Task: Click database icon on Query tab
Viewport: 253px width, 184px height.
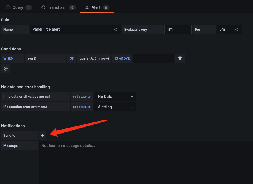Action: [8, 8]
